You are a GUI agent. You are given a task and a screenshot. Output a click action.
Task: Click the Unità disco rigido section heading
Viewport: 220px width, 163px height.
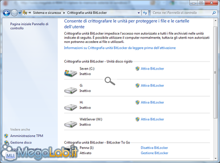pos(98,62)
